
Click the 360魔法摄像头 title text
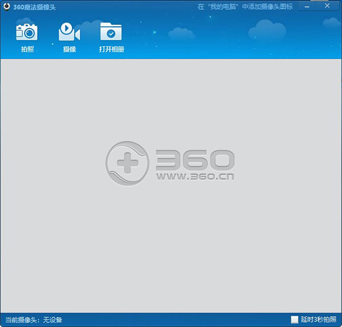[34, 6]
